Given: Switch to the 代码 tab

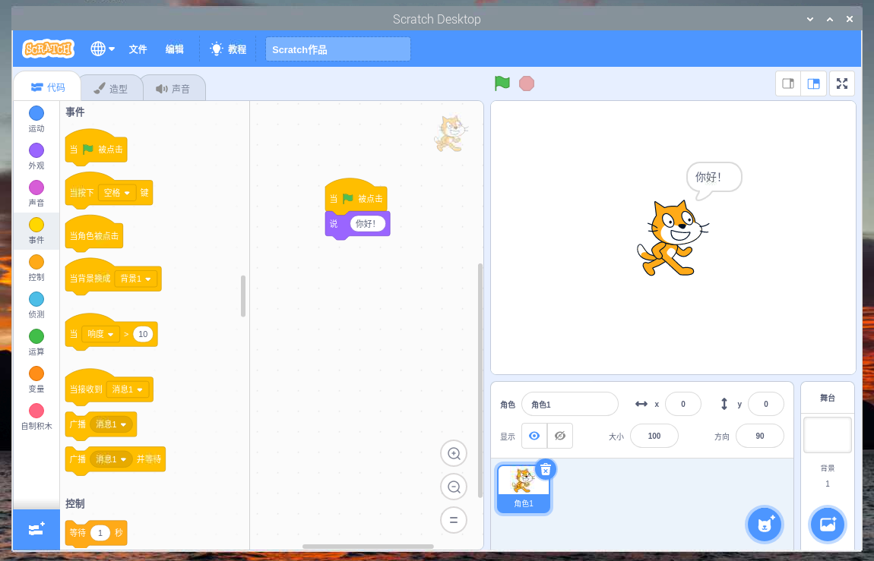Looking at the screenshot, I should [x=48, y=87].
